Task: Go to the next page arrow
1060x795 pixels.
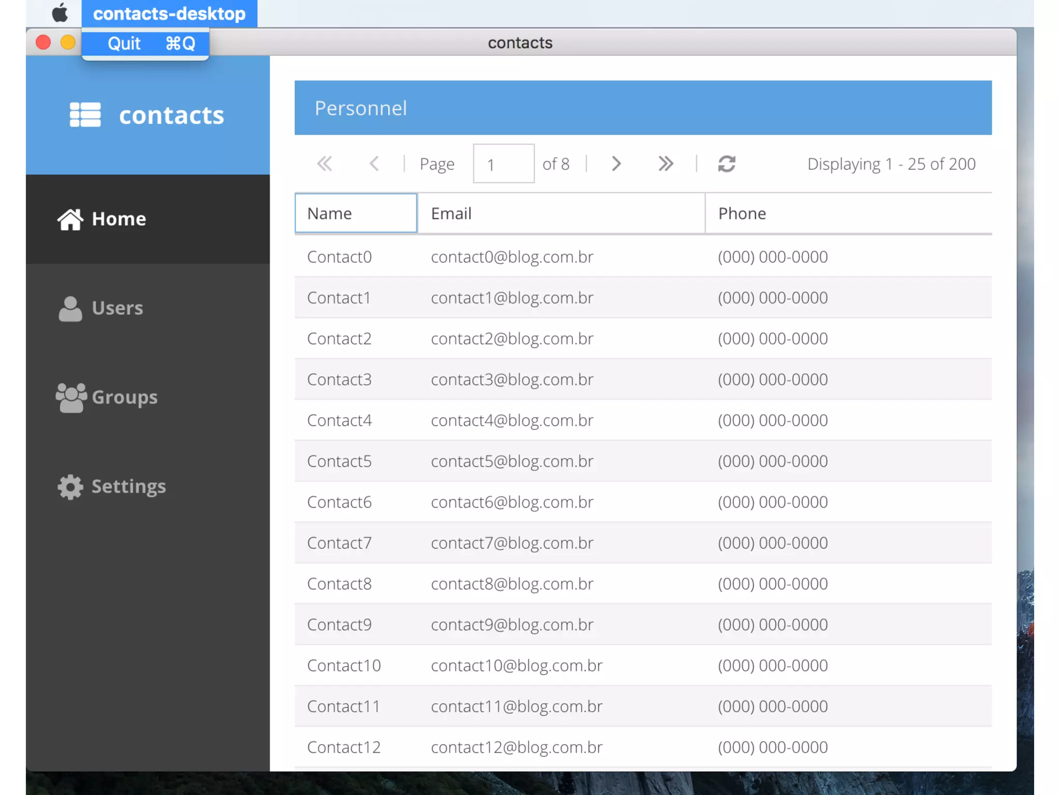Action: pos(616,164)
